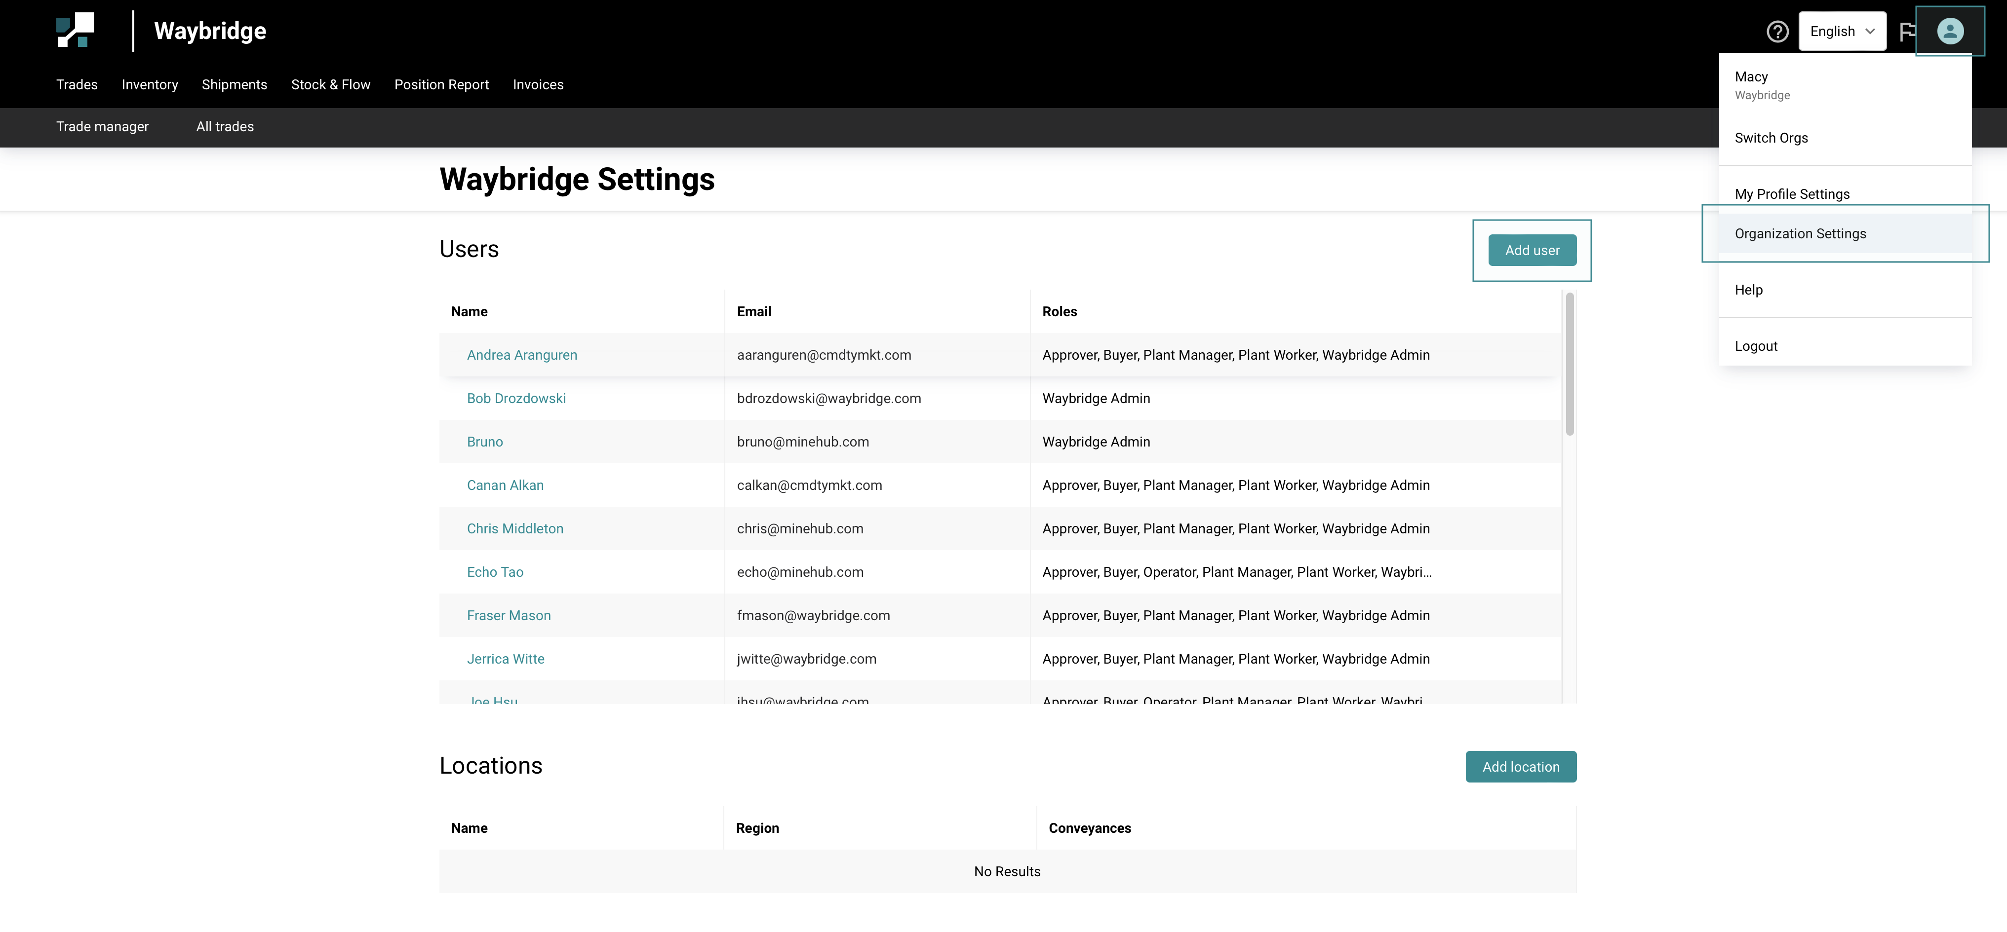Open Stock & Flow navigation item
Viewport: 2007px width, 932px height.
[x=330, y=84]
